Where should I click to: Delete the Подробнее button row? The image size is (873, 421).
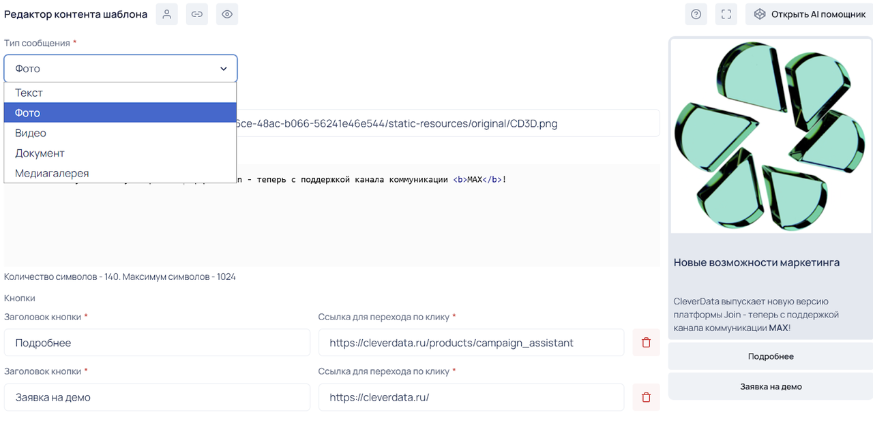tap(647, 343)
